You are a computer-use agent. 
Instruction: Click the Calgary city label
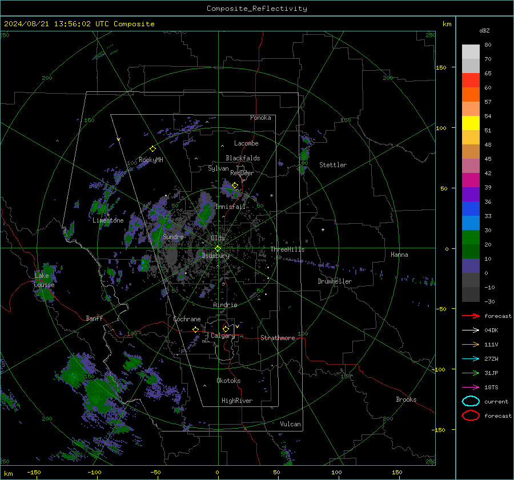pyautogui.click(x=223, y=336)
